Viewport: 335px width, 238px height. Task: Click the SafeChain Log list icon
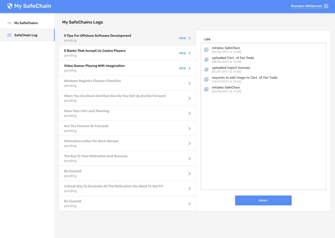pyautogui.click(x=9, y=35)
